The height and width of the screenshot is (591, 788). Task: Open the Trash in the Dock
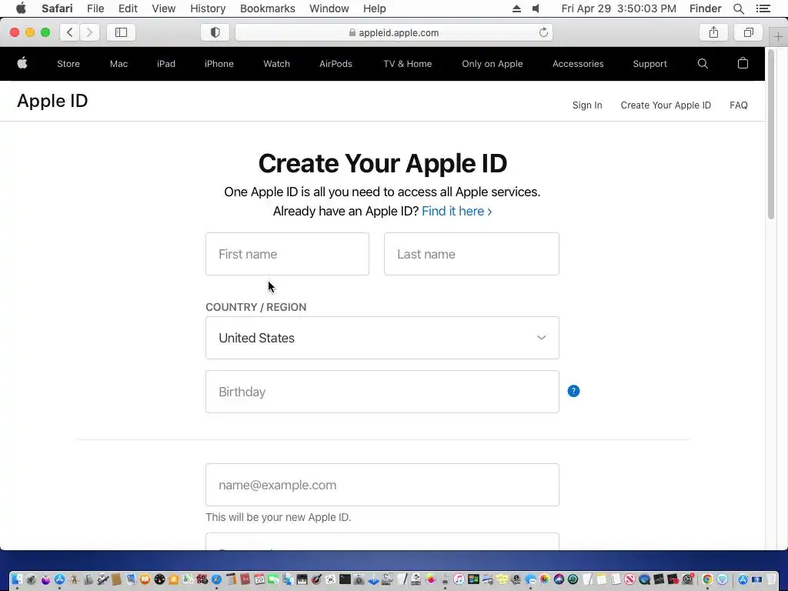771,579
